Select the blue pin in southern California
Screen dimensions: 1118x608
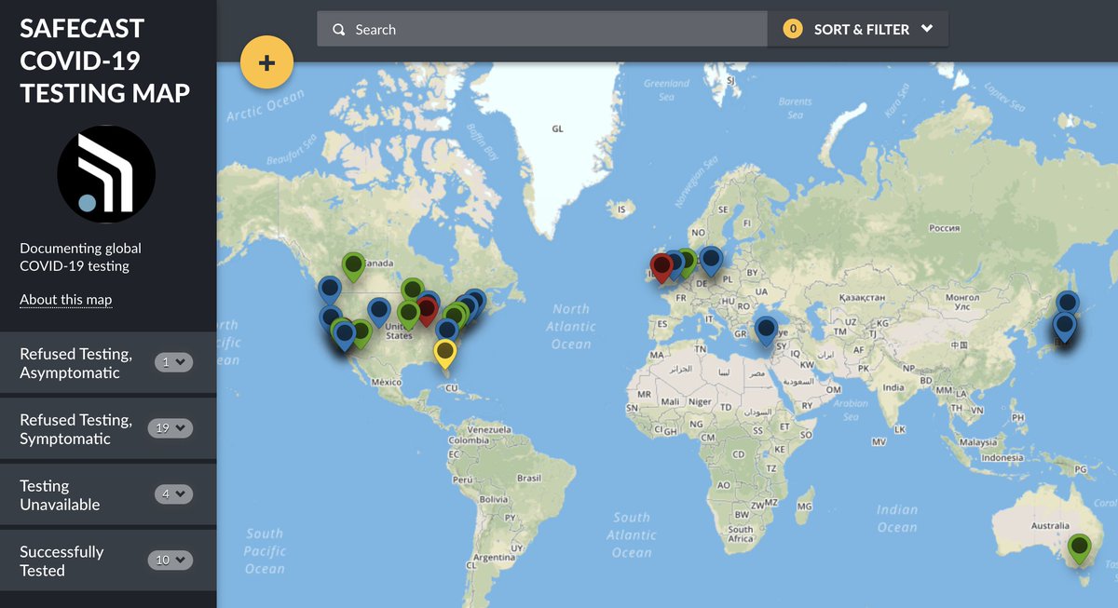[344, 335]
